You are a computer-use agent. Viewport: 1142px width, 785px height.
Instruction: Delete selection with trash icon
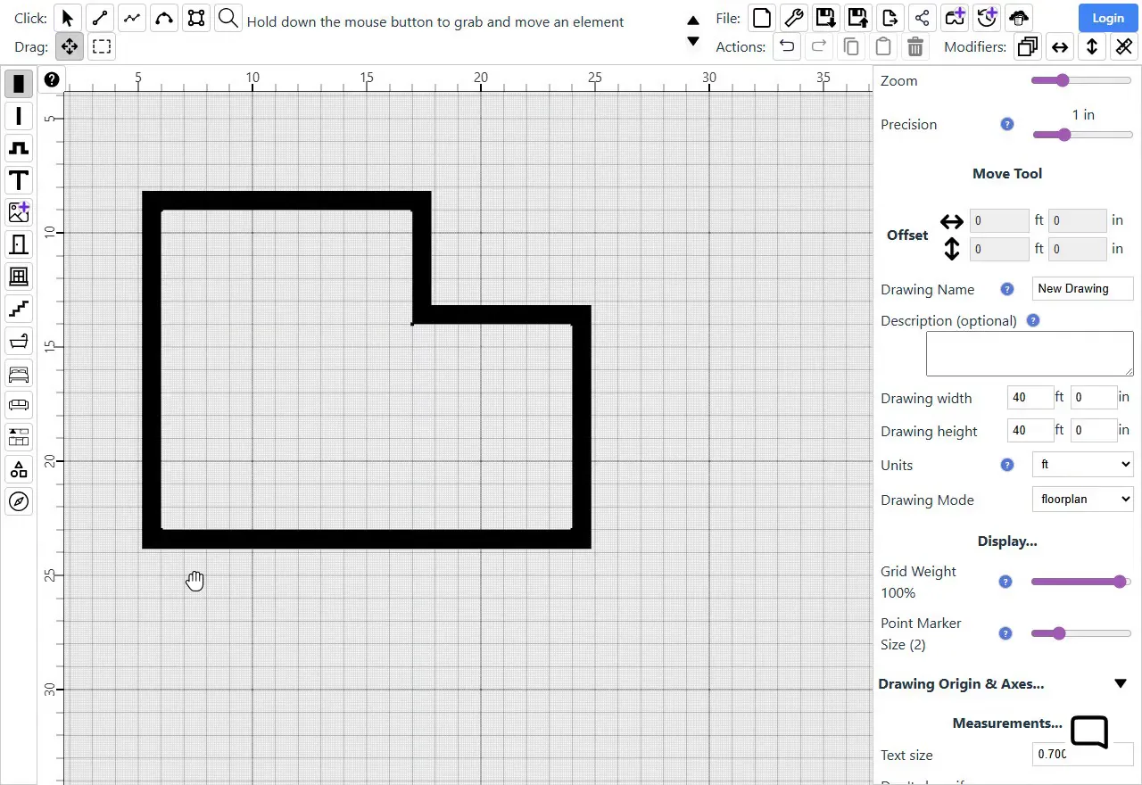point(914,46)
